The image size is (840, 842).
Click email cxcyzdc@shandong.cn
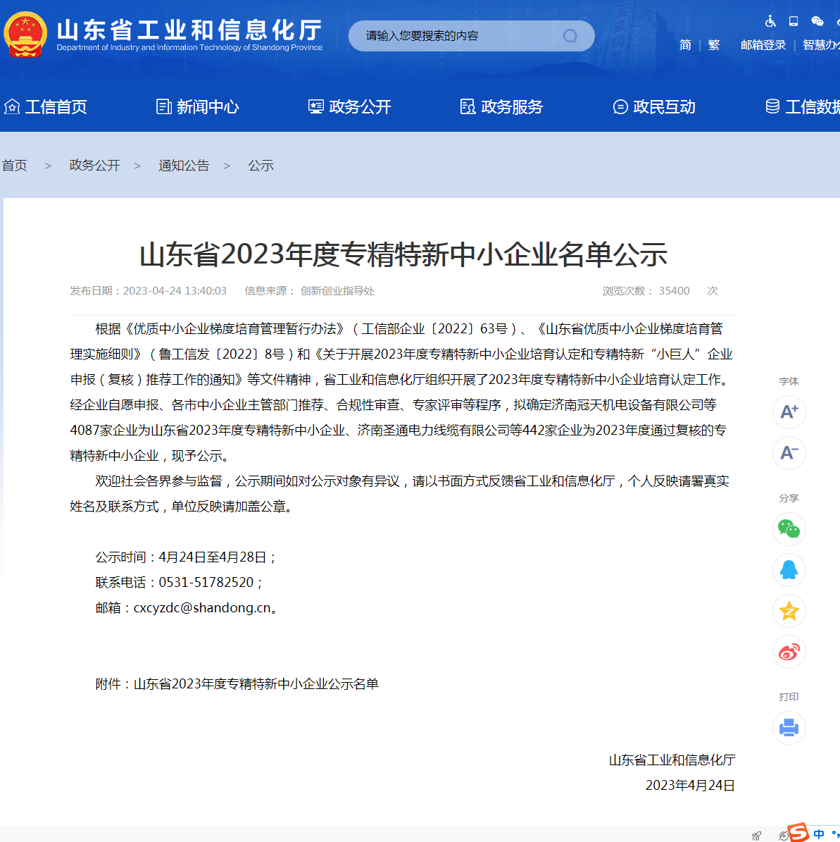point(202,608)
